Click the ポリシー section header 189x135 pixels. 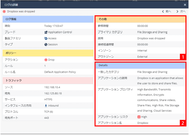[48, 53]
